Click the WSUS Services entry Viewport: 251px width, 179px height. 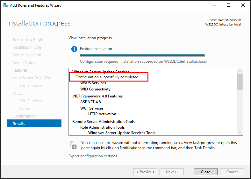[x=93, y=83]
